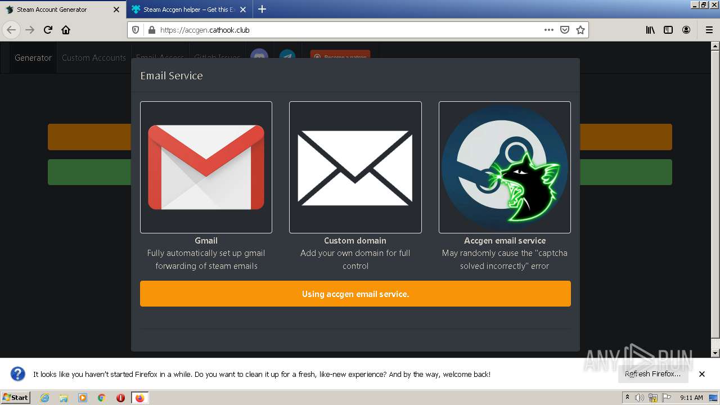Click the Refresh Firefox… button
Screen dimensions: 720x405
pyautogui.click(x=652, y=374)
